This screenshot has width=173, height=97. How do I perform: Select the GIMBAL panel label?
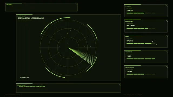coord(127,37)
